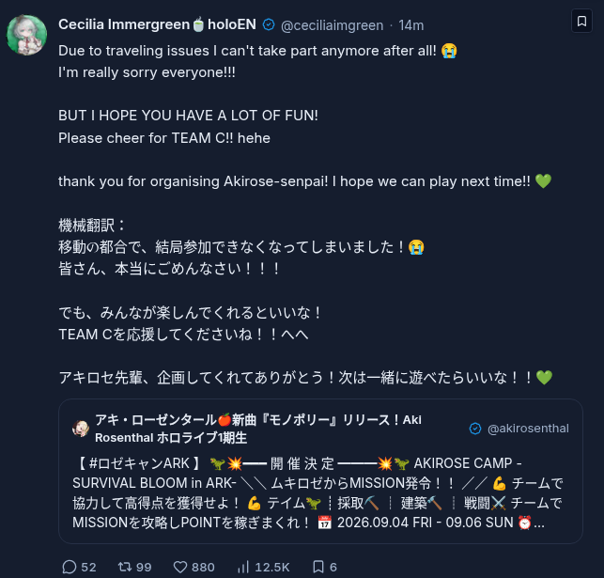Click the @akirosenthal handle in quoted post
The image size is (604, 578).
(x=528, y=429)
